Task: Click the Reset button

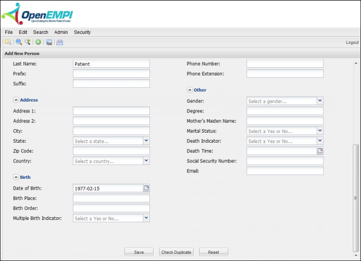Action: tap(213, 252)
